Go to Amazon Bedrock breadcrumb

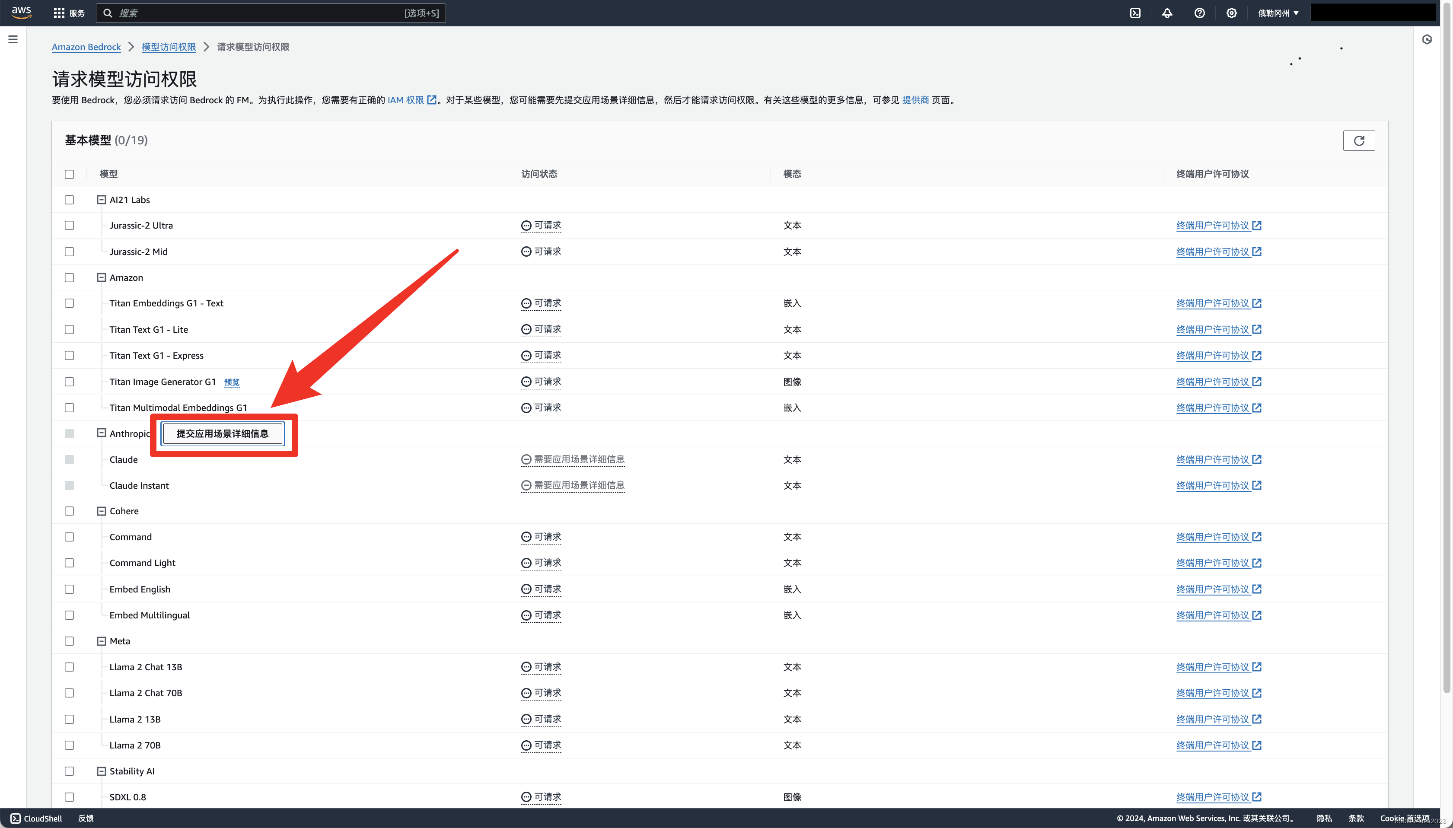pyautogui.click(x=86, y=47)
